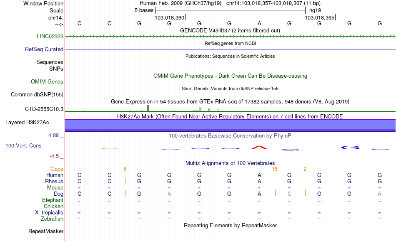Click the GTEx Gene Expression track title
This screenshot has height=241, width=396.
(x=230, y=101)
